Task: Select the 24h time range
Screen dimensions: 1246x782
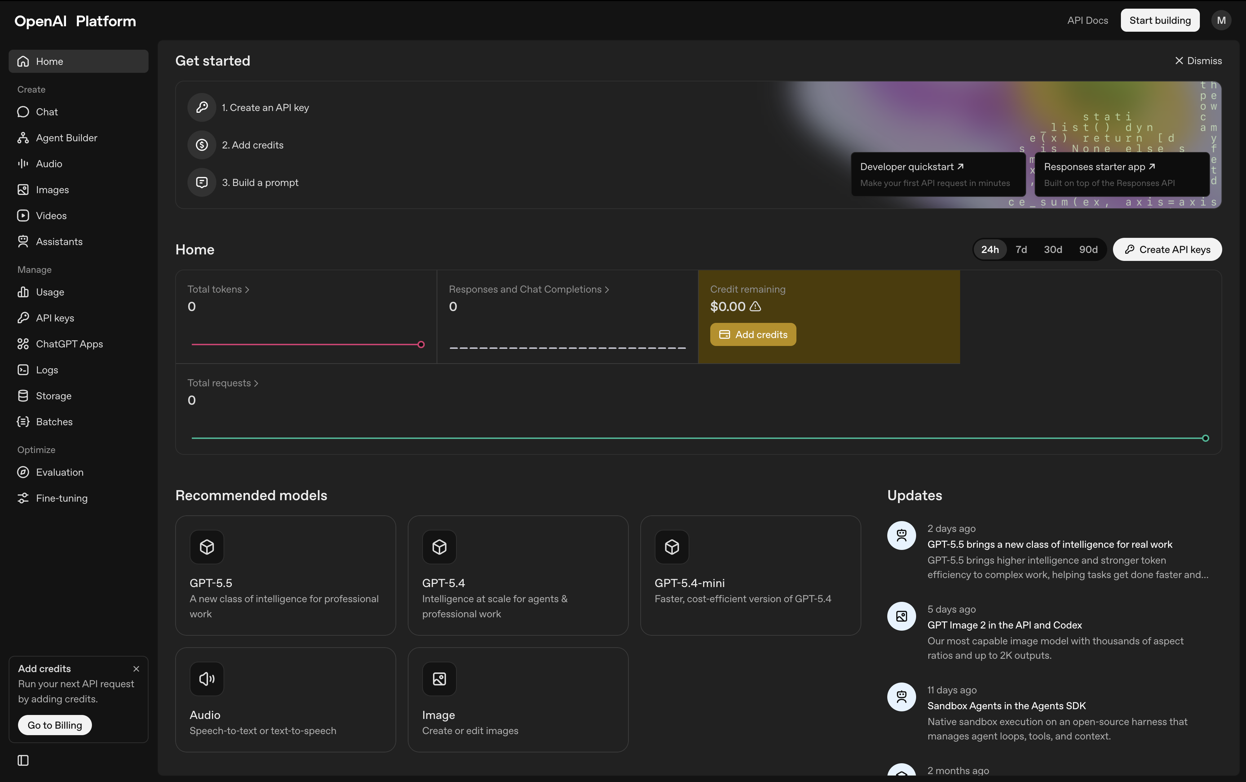Action: (x=990, y=249)
